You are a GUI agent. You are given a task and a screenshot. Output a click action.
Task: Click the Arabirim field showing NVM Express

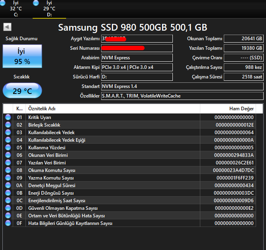(x=137, y=58)
